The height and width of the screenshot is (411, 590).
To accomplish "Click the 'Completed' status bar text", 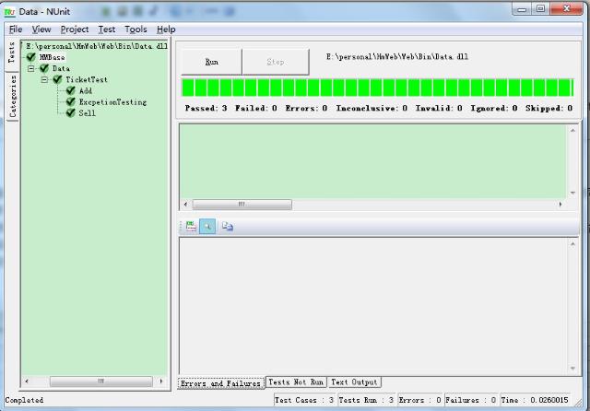I will [x=24, y=400].
